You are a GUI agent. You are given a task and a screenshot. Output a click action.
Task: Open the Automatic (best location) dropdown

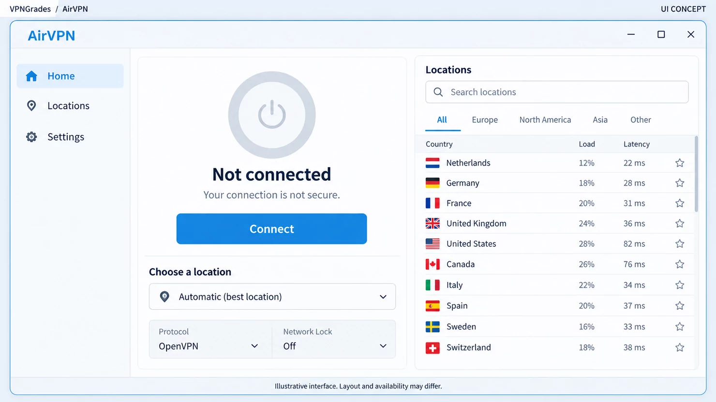[272, 297]
